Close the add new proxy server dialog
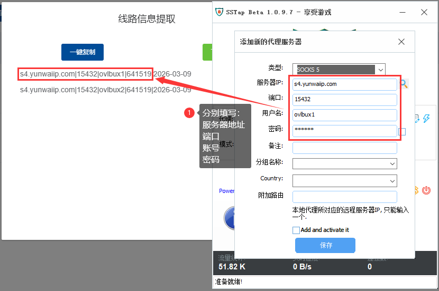The image size is (439, 291). click(x=401, y=42)
